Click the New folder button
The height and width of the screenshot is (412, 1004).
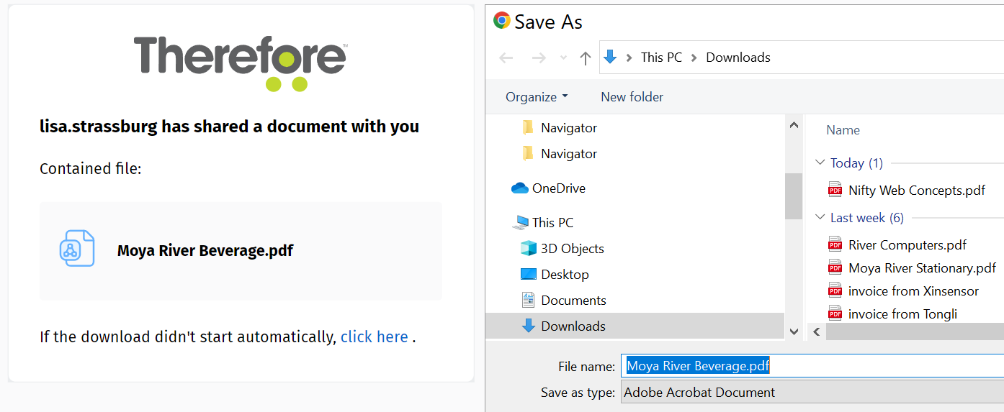[632, 97]
